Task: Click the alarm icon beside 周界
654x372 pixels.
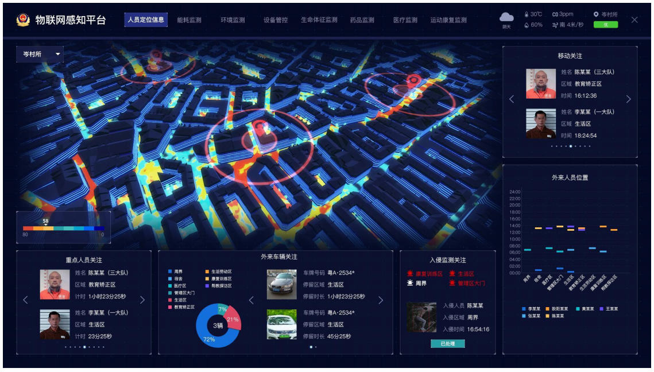Action: [x=410, y=283]
